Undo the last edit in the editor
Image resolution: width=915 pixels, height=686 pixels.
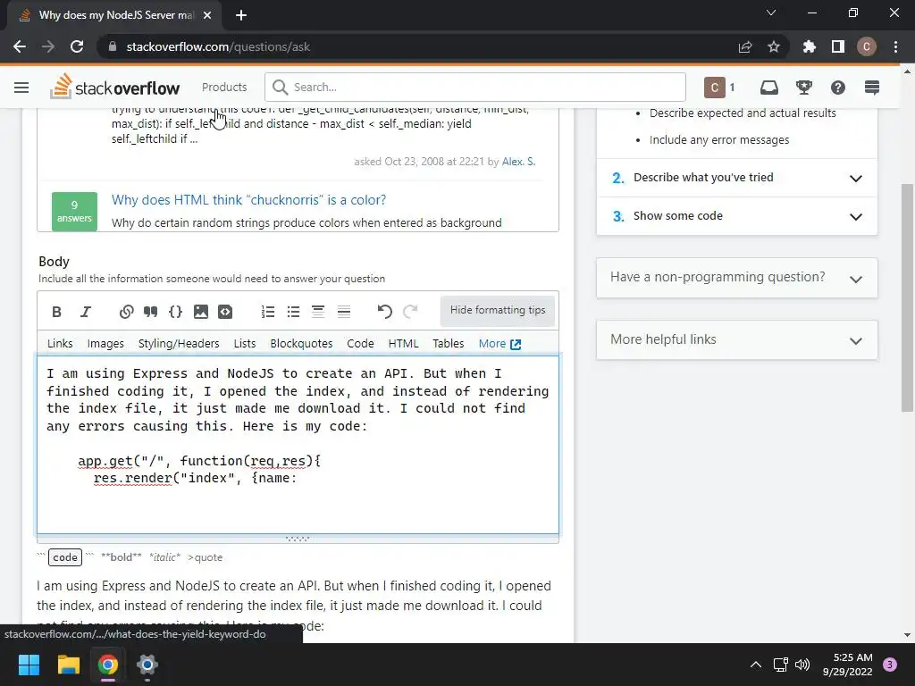pyautogui.click(x=384, y=312)
